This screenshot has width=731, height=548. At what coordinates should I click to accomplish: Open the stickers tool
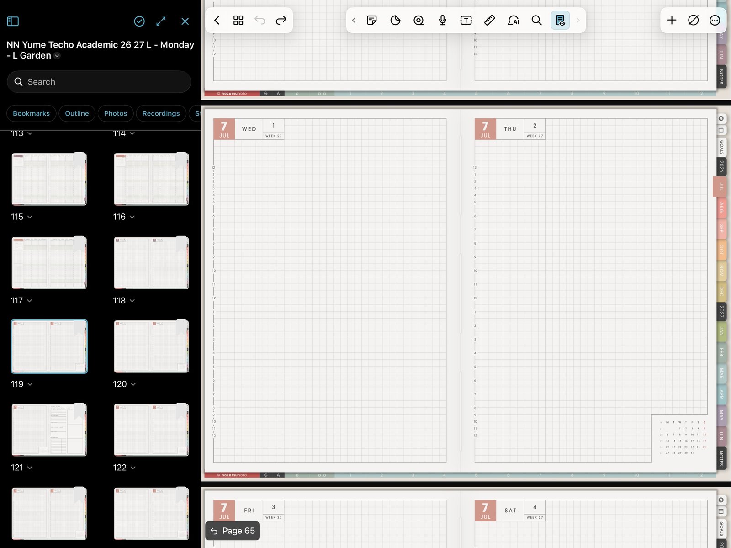pos(395,21)
